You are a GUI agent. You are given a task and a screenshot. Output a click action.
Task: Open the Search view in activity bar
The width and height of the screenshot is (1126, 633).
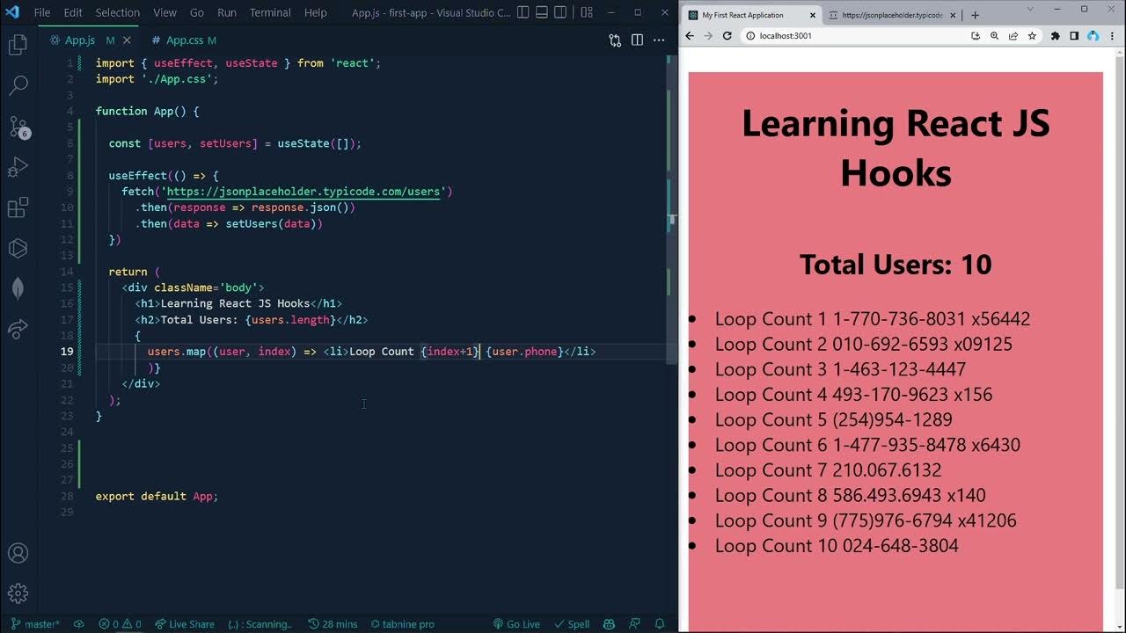pyautogui.click(x=18, y=85)
